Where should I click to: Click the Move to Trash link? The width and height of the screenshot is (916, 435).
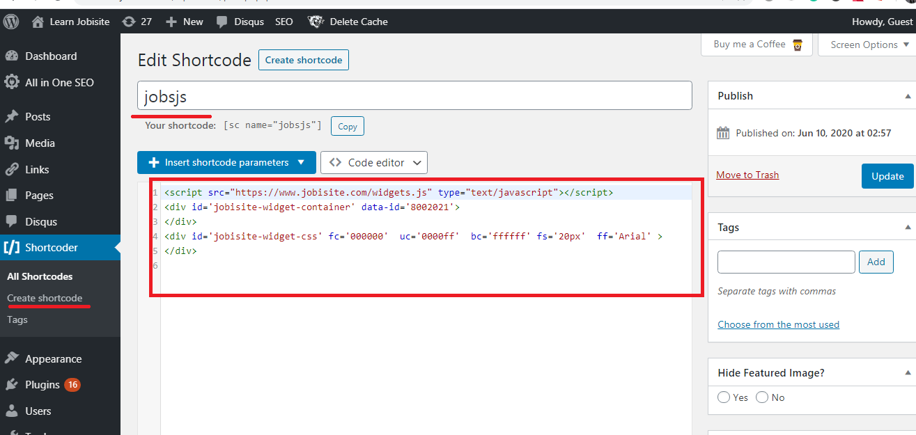click(747, 175)
